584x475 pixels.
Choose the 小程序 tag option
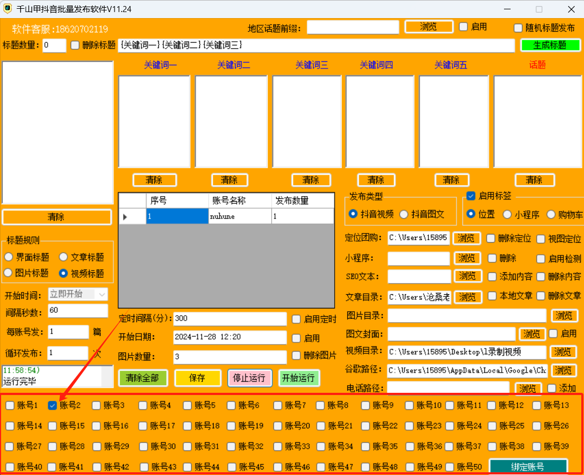[507, 214]
